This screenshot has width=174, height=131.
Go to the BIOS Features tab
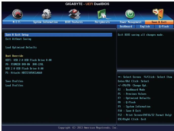point(74,22)
